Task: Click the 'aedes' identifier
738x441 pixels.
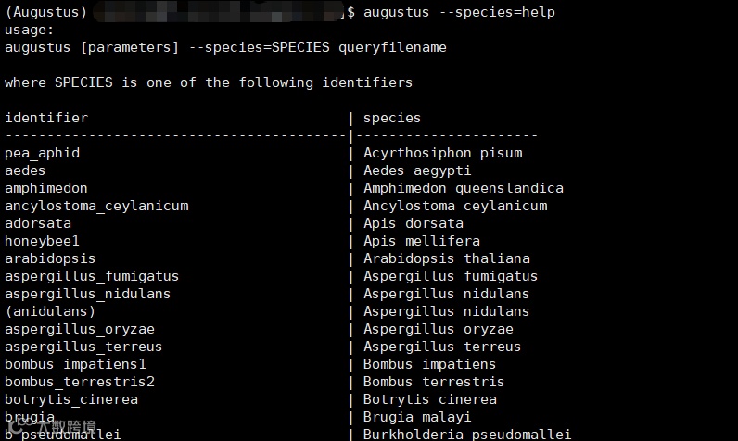Action: pyautogui.click(x=25, y=170)
